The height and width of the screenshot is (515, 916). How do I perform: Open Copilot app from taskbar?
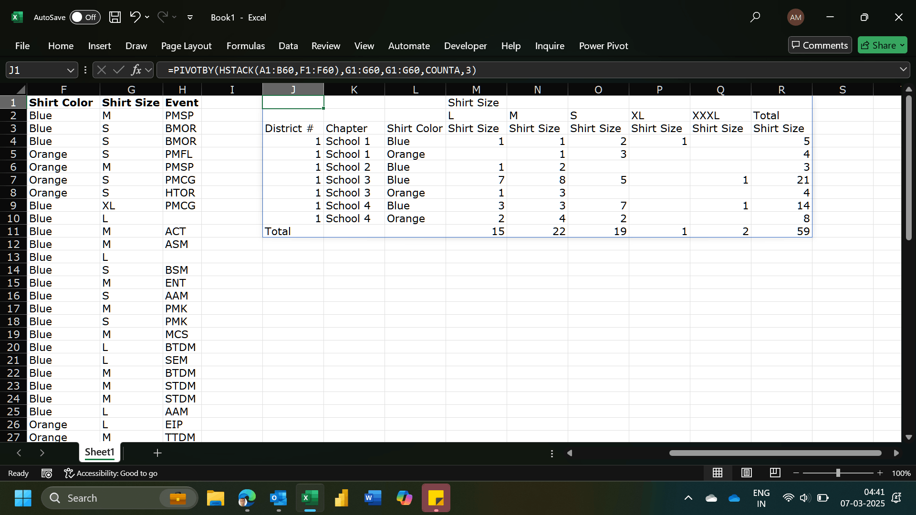tap(405, 498)
